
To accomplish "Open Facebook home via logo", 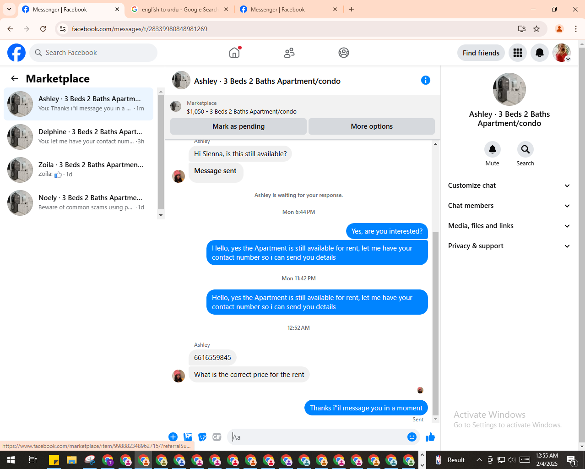I will [16, 53].
